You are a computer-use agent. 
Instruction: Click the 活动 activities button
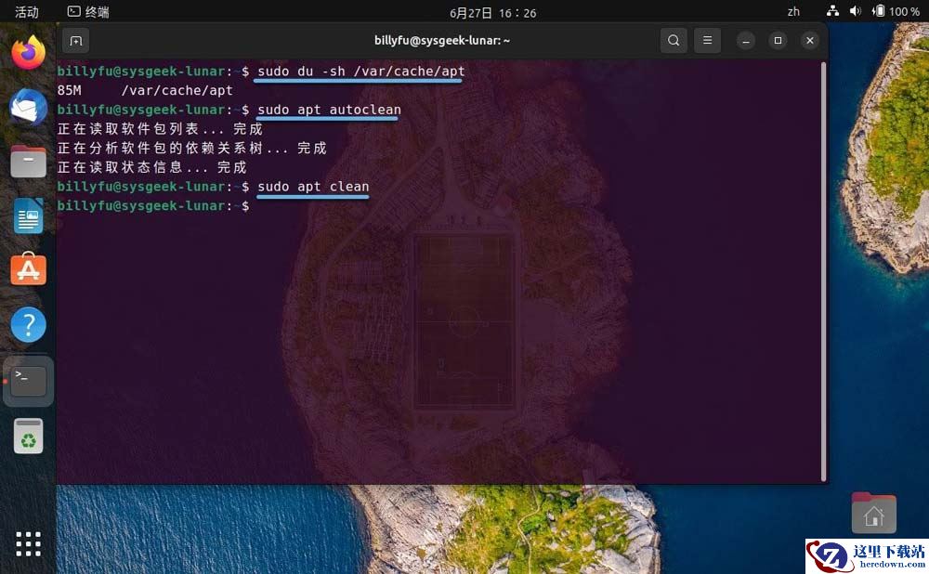(x=27, y=12)
